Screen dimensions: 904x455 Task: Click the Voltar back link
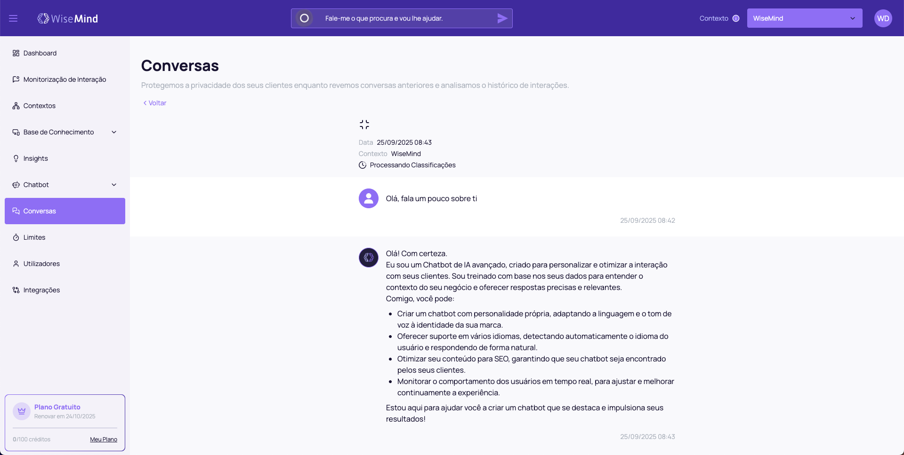(155, 103)
